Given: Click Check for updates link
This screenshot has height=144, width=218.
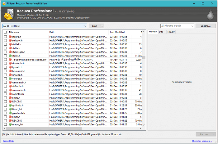Looking at the screenshot, I should pos(202,141).
